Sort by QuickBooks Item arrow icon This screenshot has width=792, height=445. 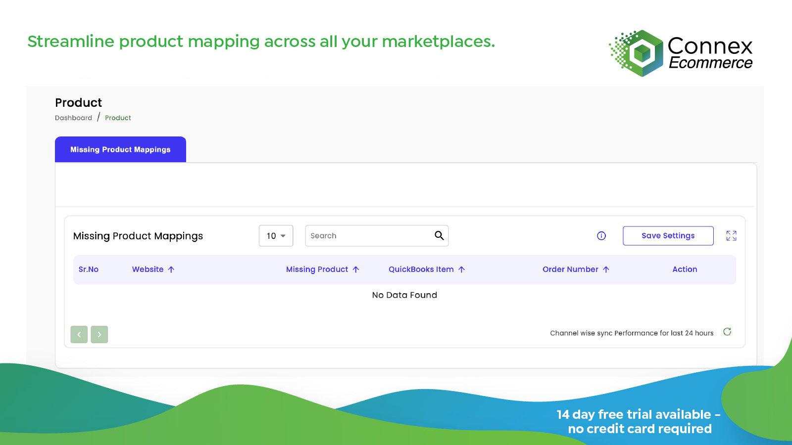click(x=461, y=269)
